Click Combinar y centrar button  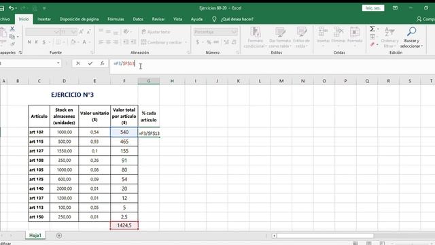point(162,42)
